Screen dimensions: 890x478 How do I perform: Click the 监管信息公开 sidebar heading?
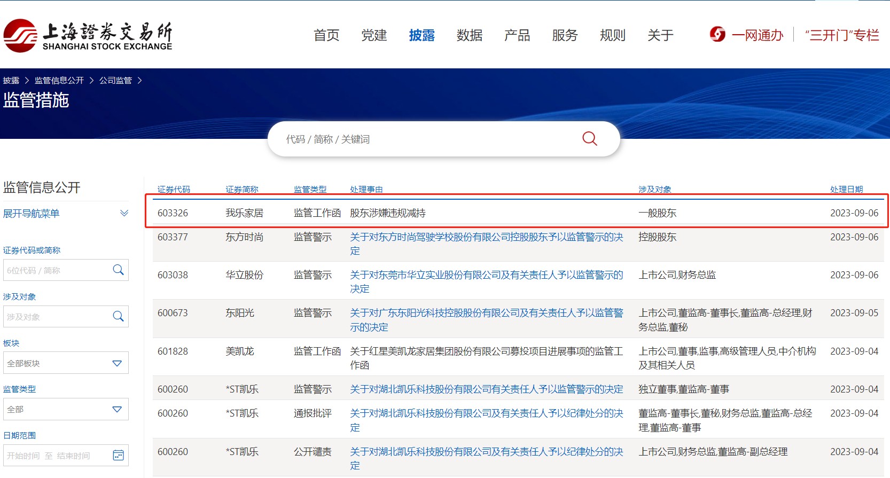(42, 187)
